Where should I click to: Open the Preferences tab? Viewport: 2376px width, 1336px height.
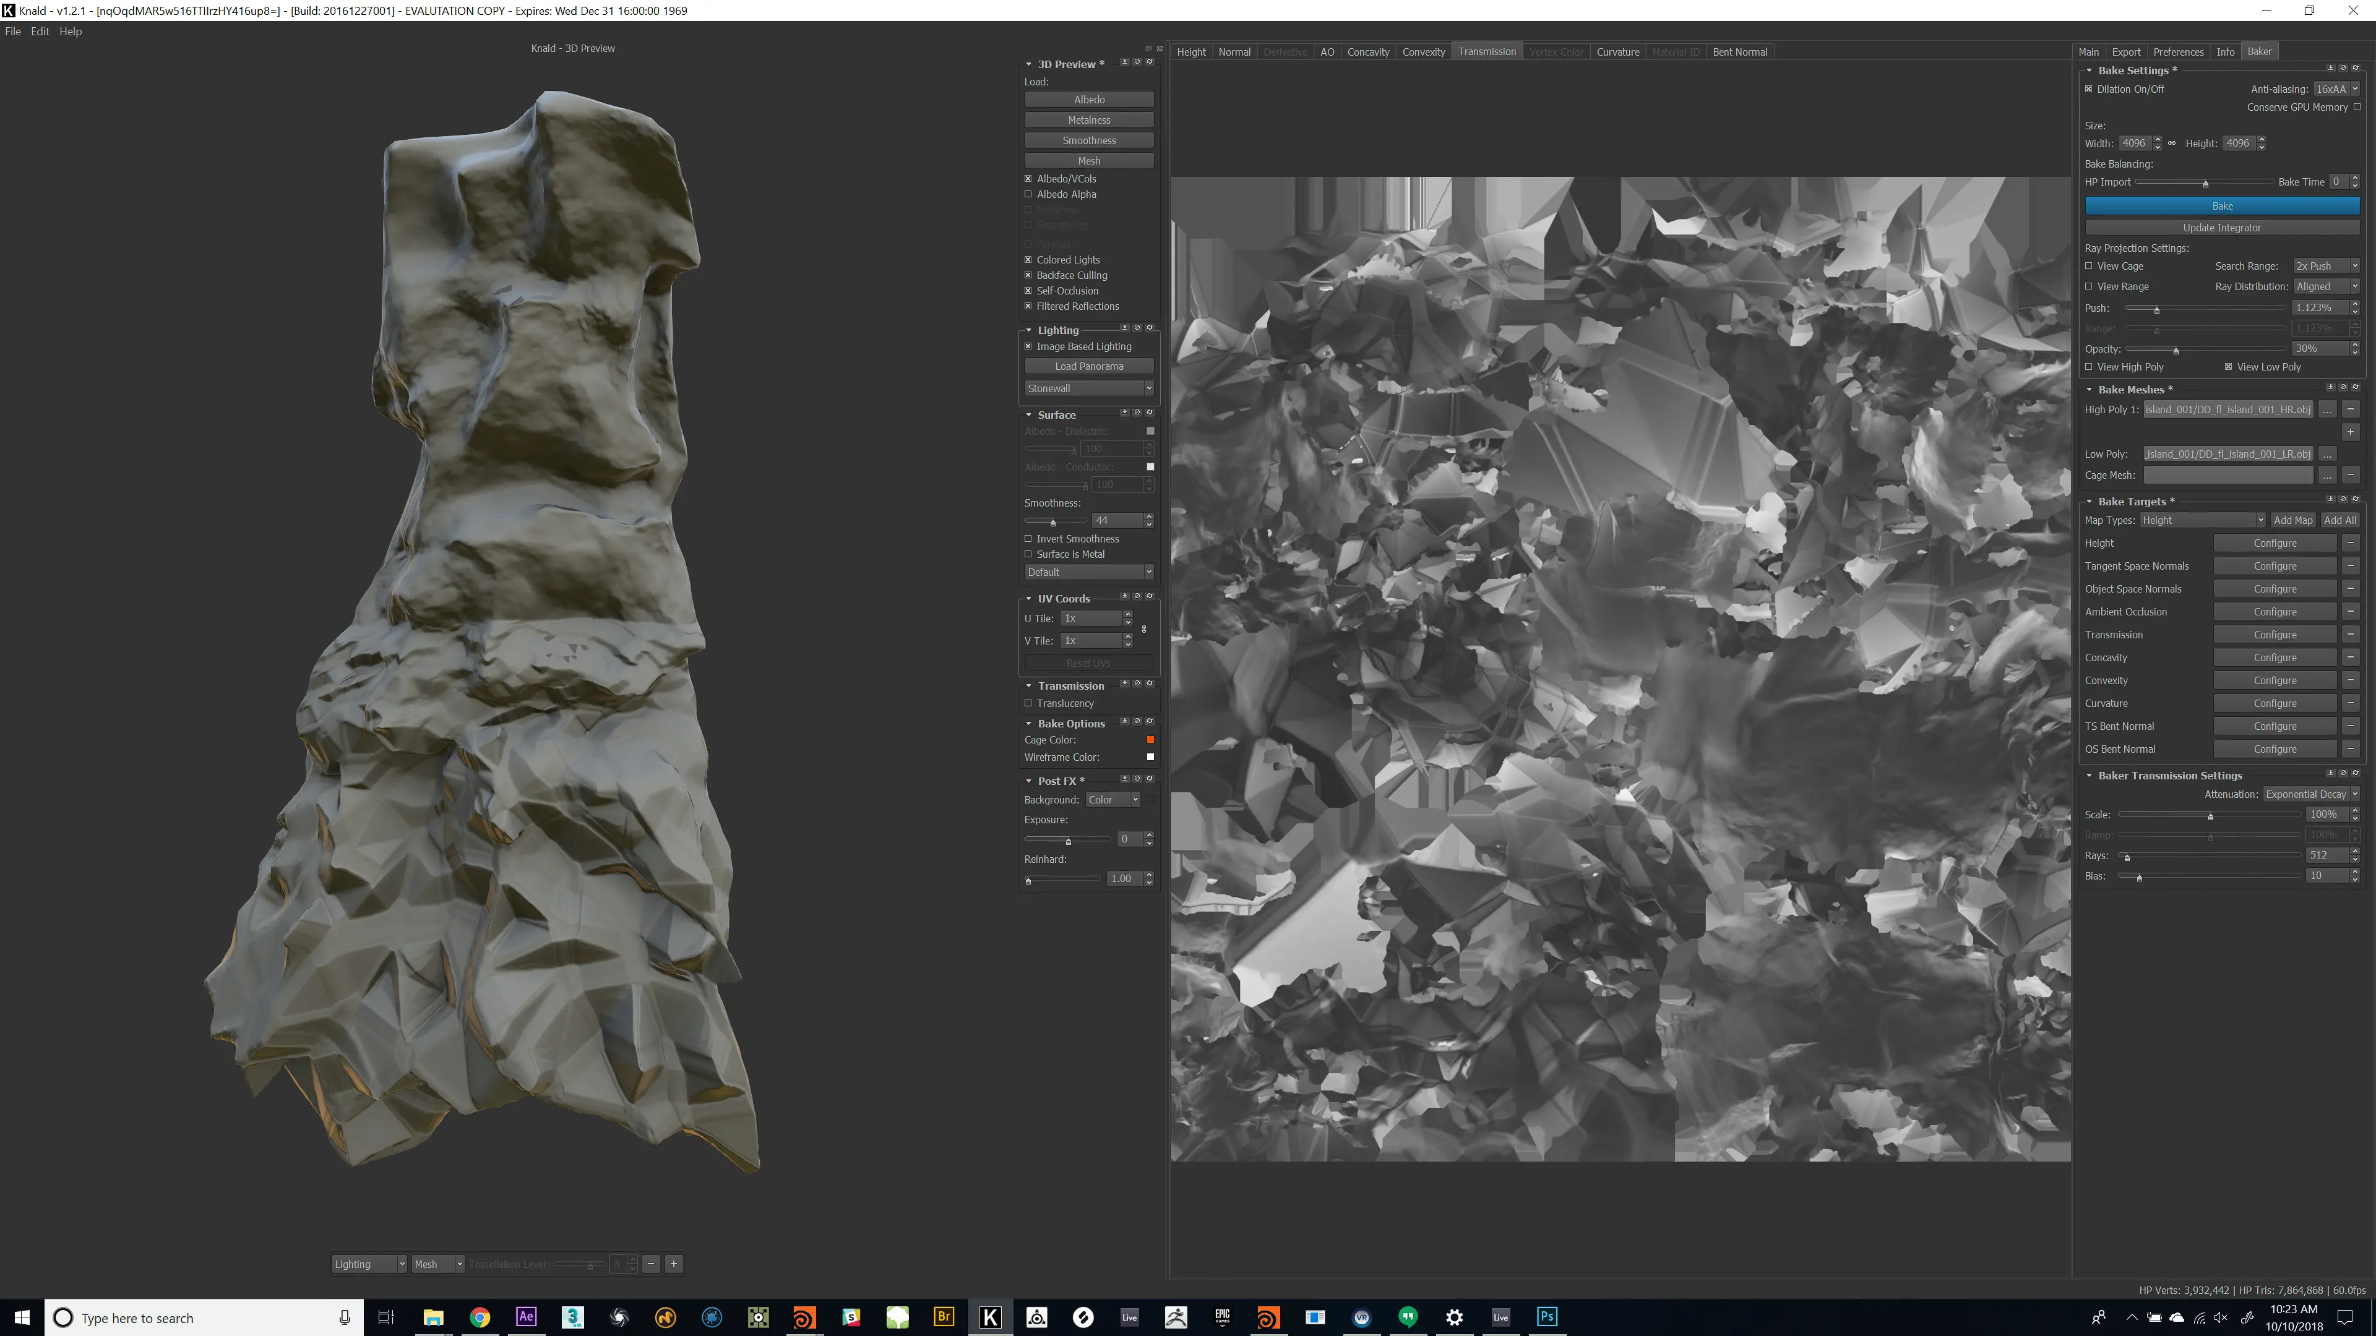click(2179, 51)
